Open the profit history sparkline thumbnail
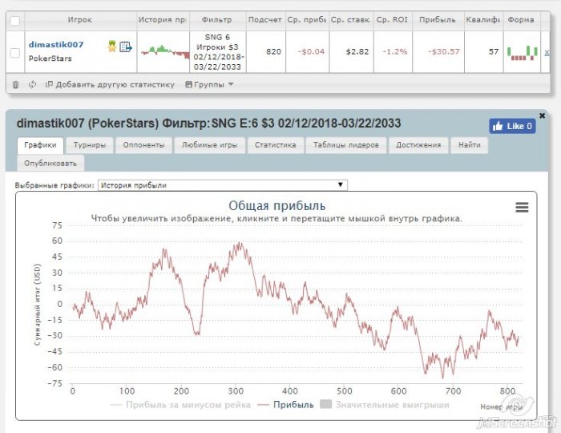 tap(165, 52)
